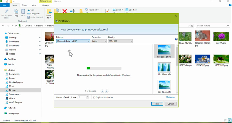
Task: Click the Picture Tools contextual tab
Action: coord(45,1)
